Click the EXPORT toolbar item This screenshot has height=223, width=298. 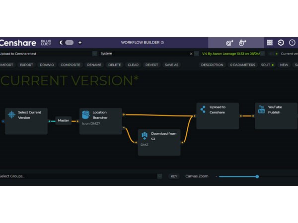click(x=26, y=65)
